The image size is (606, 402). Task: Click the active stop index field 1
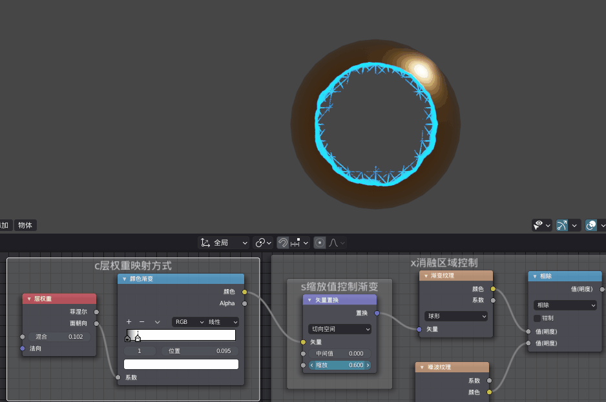click(x=140, y=351)
